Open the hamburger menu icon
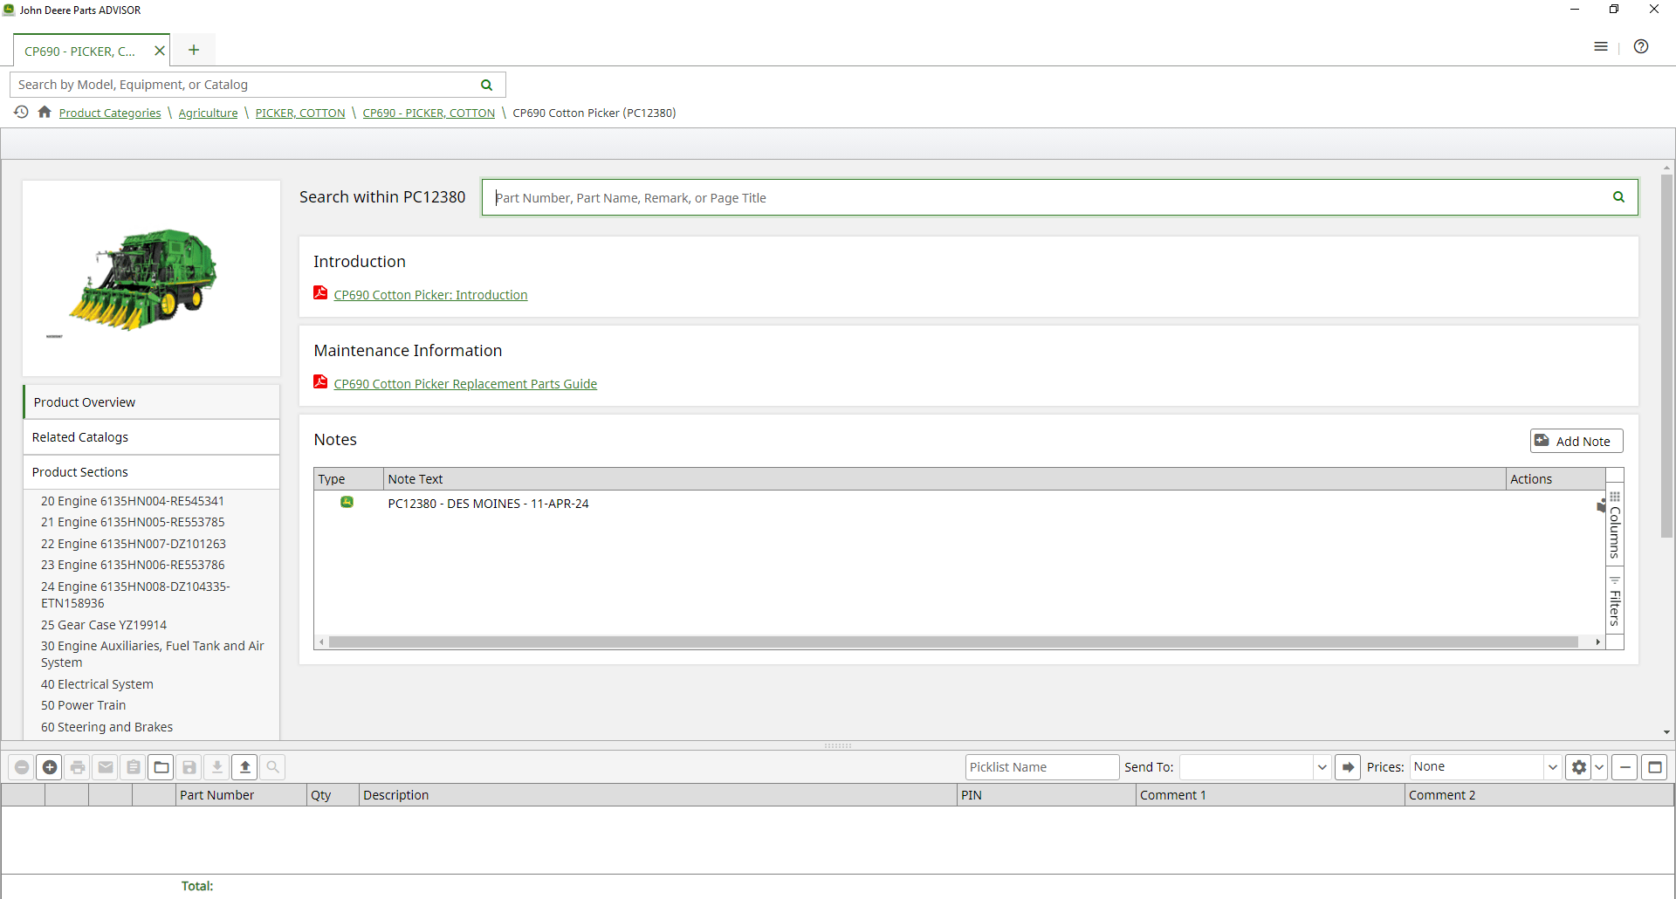Image resolution: width=1676 pixels, height=899 pixels. tap(1601, 46)
